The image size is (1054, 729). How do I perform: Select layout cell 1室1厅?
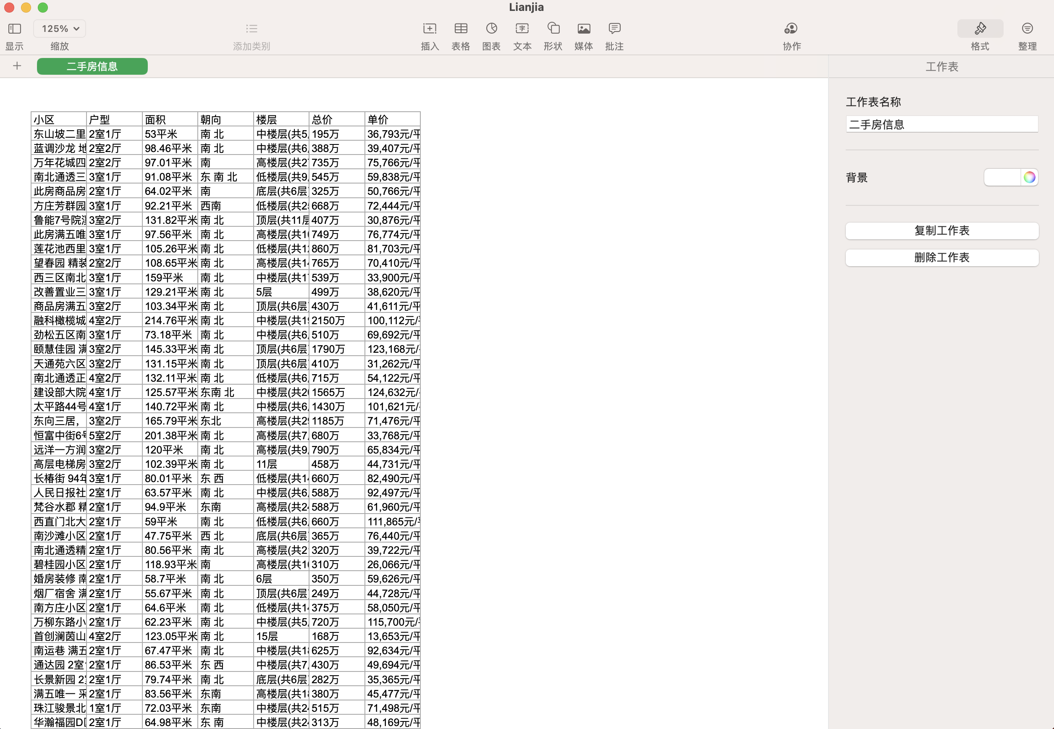tap(115, 708)
